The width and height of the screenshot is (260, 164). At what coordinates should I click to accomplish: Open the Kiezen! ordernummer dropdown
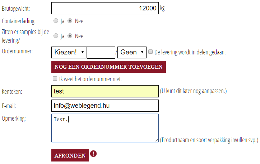pyautogui.click(x=69, y=52)
